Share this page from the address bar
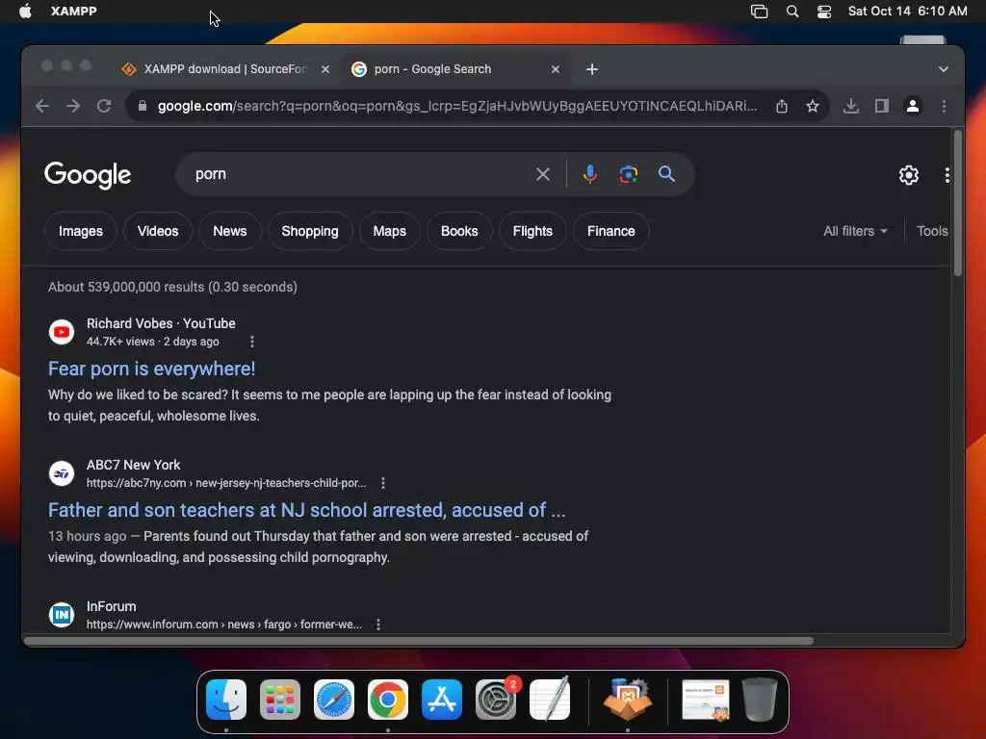The width and height of the screenshot is (986, 739). [782, 106]
